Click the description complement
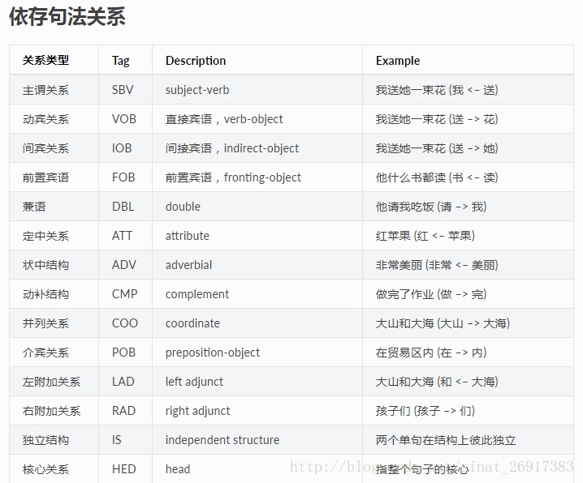The width and height of the screenshot is (583, 483). pyautogui.click(x=197, y=294)
